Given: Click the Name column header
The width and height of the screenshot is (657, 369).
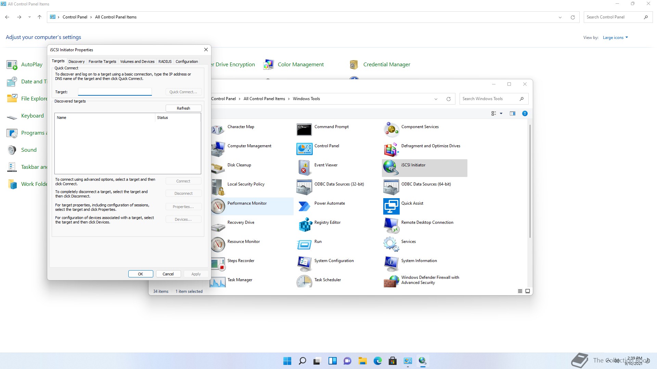Looking at the screenshot, I should [105, 118].
